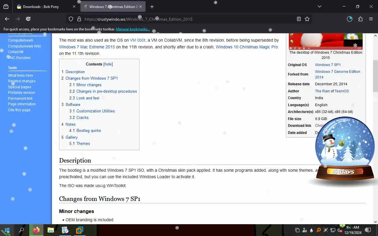This screenshot has width=378, height=236.
Task: Open Task View icon in tray
Action: (x=297, y=230)
